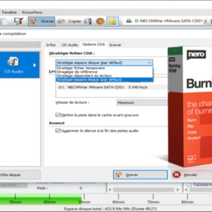This screenshot has height=212, width=212.
Task: Open the Vitesse de lecture Maximum dropdown
Action: click(x=142, y=102)
